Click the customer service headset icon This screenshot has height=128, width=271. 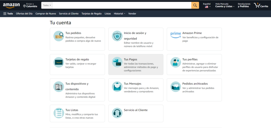coord(117,113)
